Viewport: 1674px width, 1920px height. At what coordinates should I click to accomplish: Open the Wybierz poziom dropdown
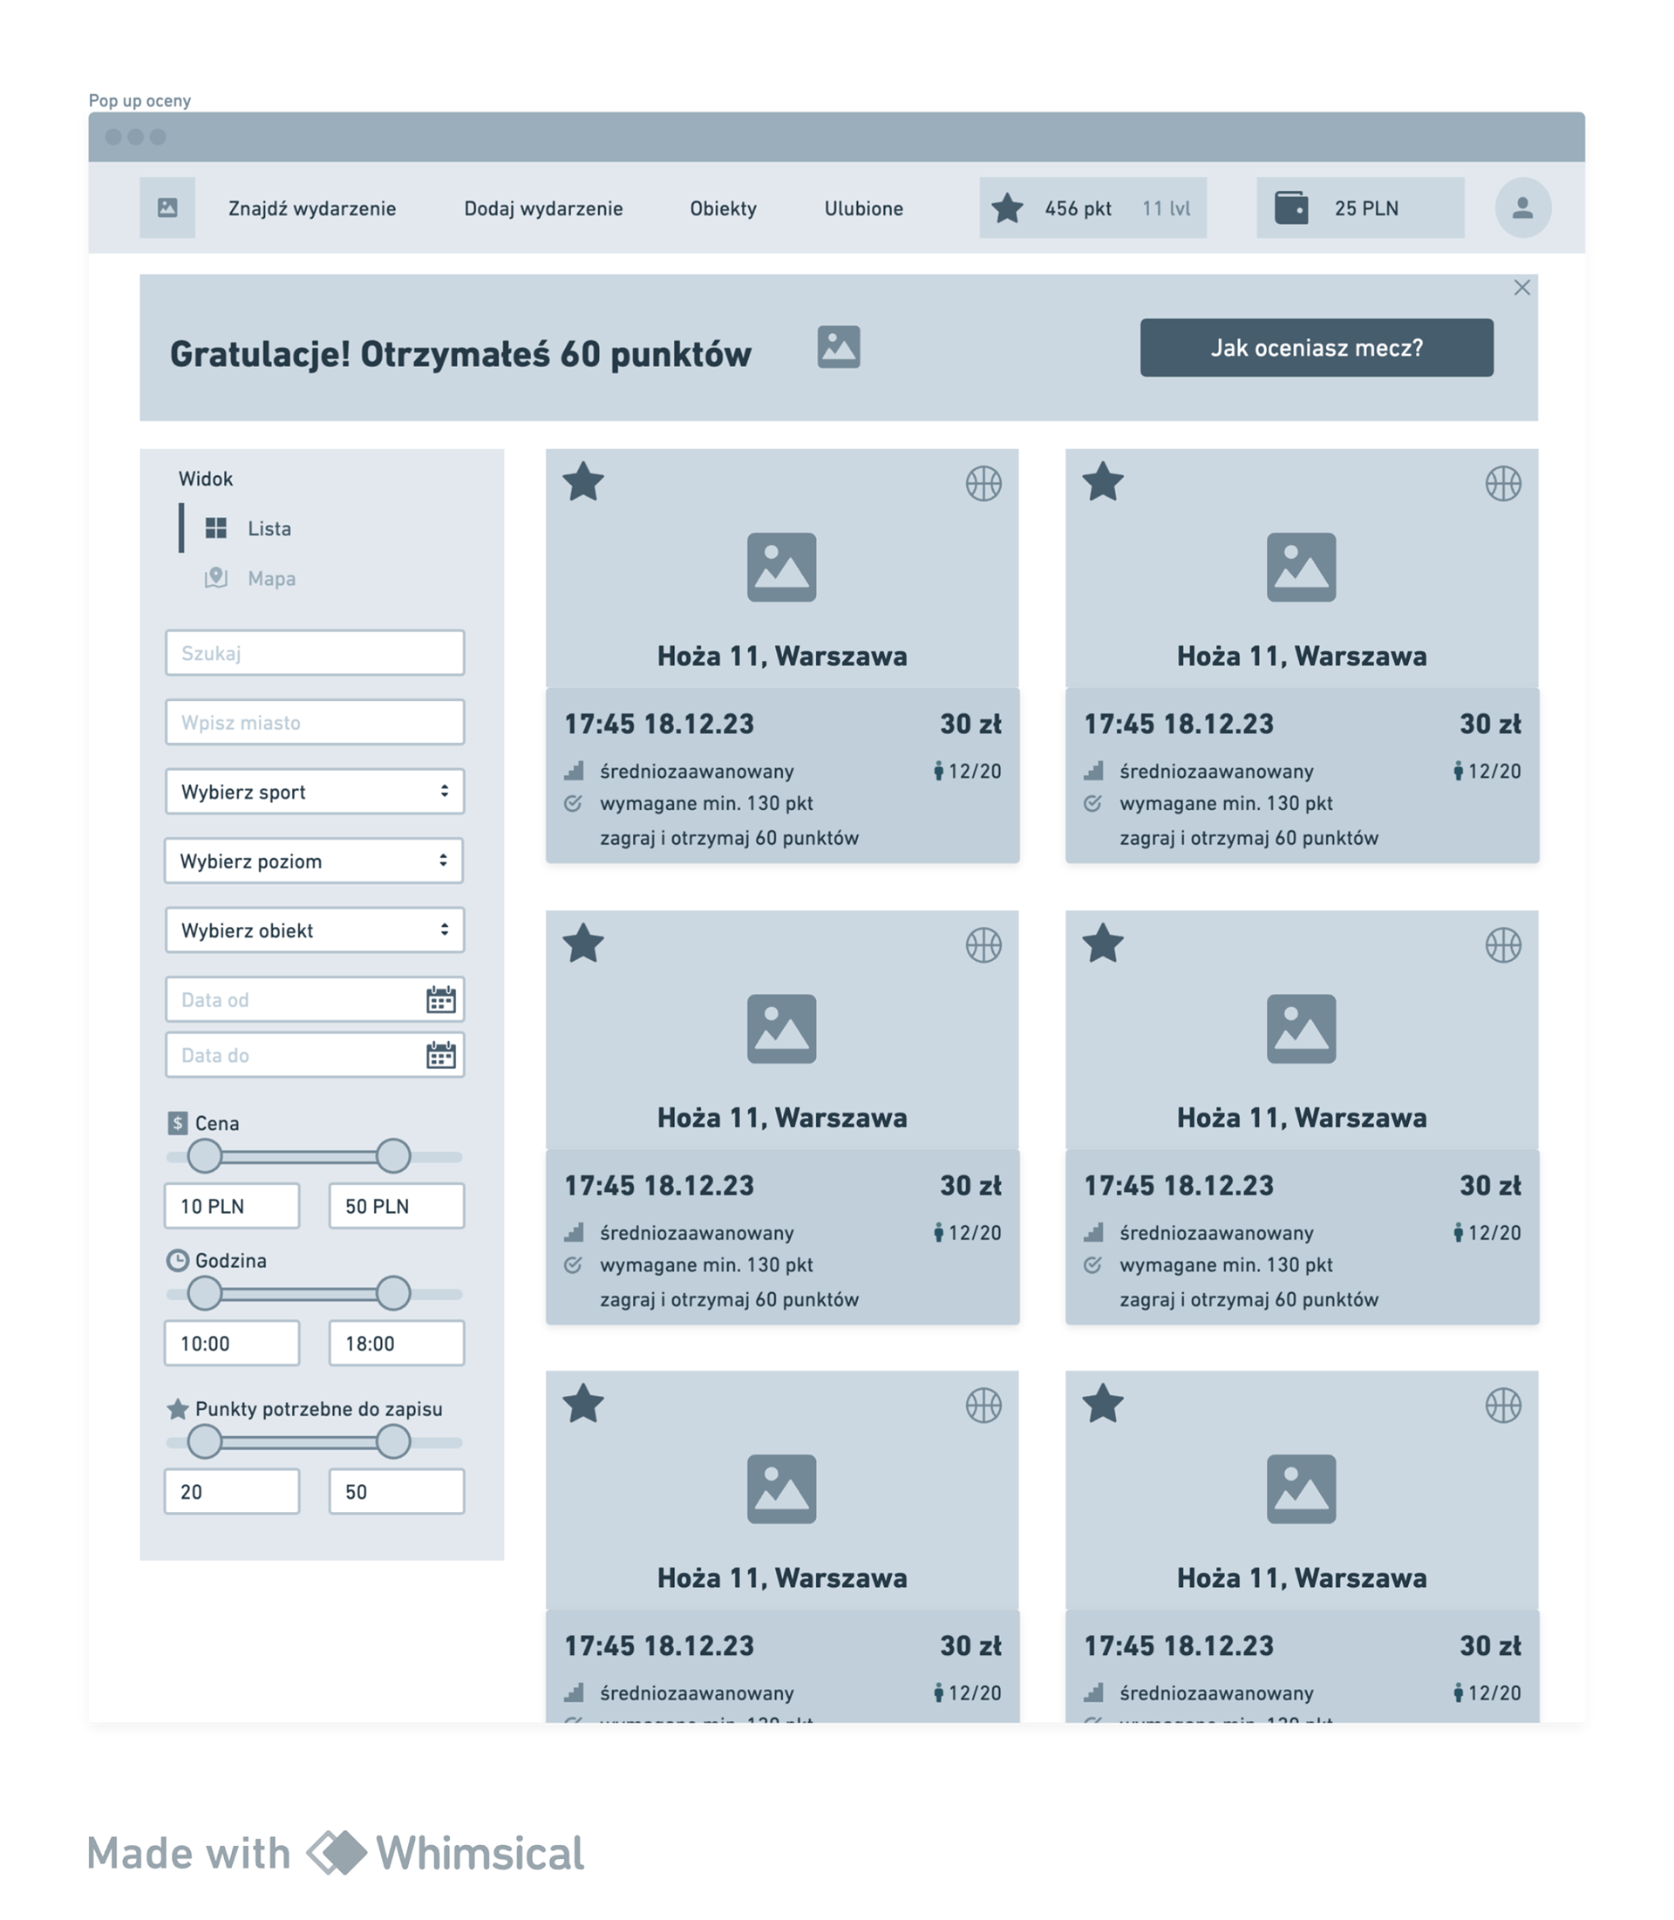pos(315,861)
